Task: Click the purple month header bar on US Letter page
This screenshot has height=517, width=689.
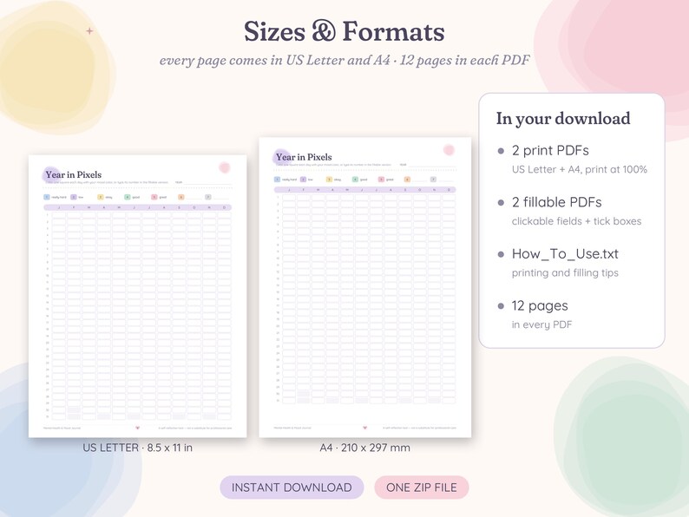Action: pos(137,207)
